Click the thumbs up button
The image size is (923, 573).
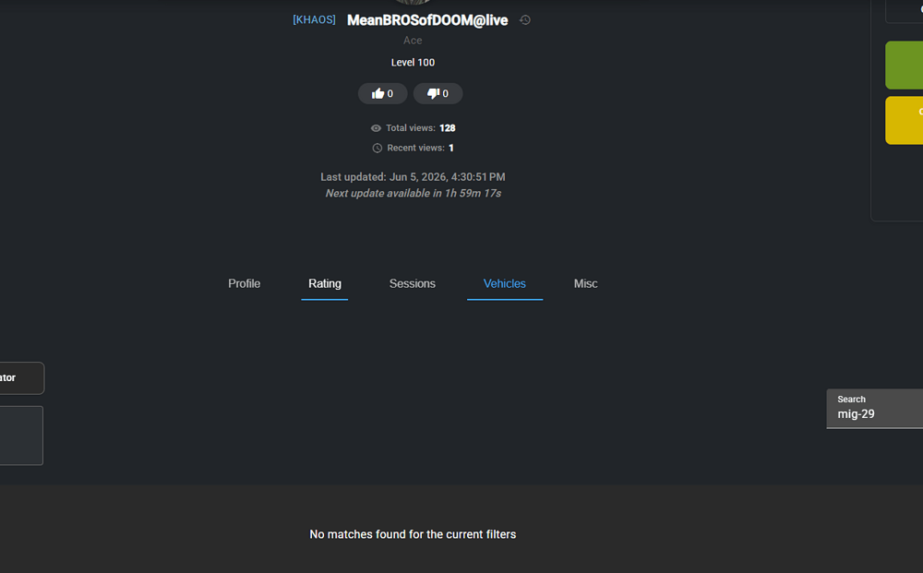click(383, 93)
